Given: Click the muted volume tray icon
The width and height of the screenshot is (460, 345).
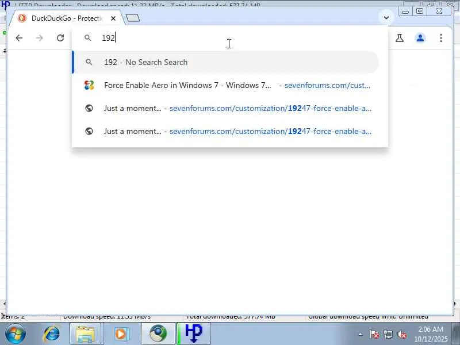Looking at the screenshot, I should point(402,335).
